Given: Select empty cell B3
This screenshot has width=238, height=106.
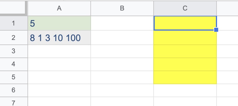Looking at the screenshot, I should tap(122, 51).
